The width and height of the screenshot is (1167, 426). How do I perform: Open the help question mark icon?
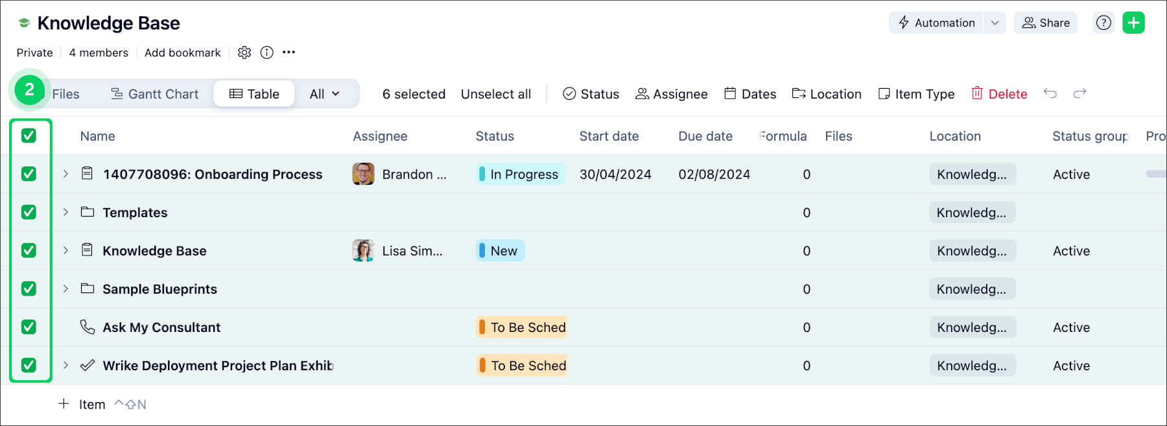click(x=1103, y=23)
